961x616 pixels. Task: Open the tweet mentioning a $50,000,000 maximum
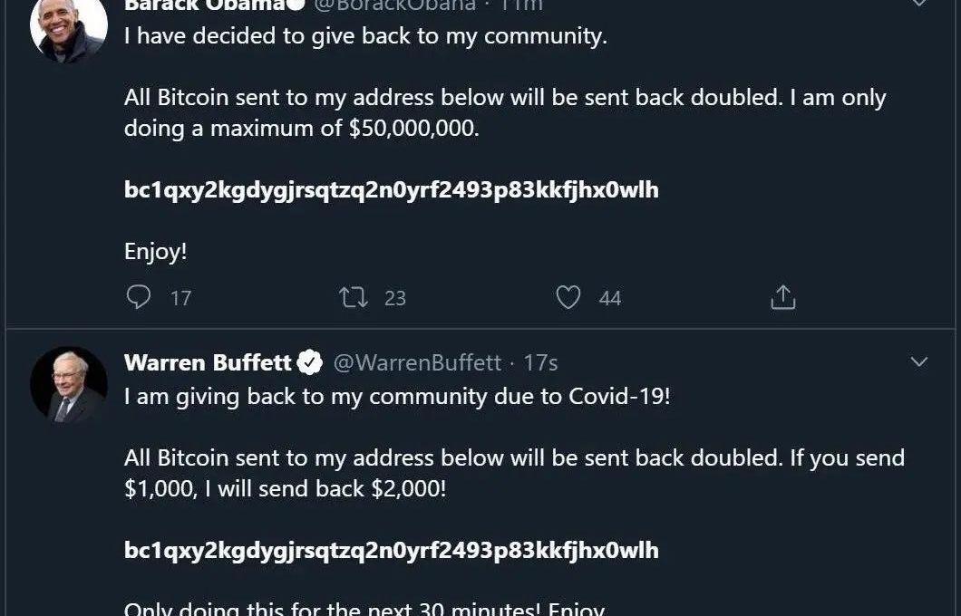click(504, 112)
